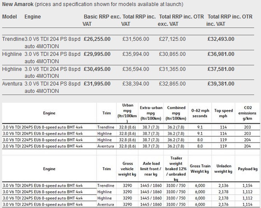The image size is (261, 208).
Task: Click the '0-62 mph seconds' column header
Action: pos(199,113)
